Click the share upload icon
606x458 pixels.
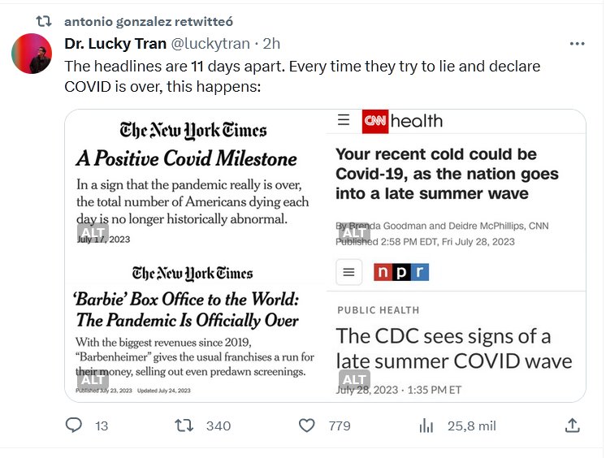pos(572,426)
